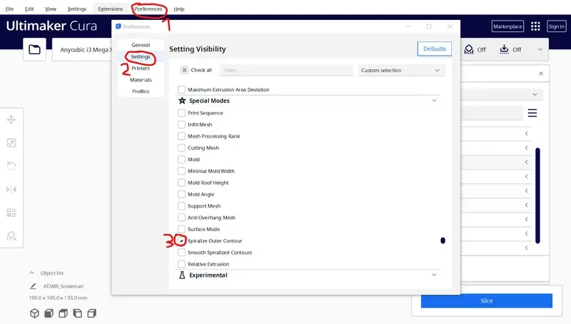Select the Move tool in left toolbar

[x=11, y=119]
